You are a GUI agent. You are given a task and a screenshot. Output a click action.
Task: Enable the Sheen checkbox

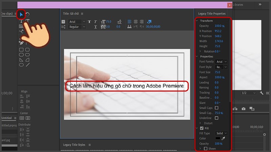(206, 149)
